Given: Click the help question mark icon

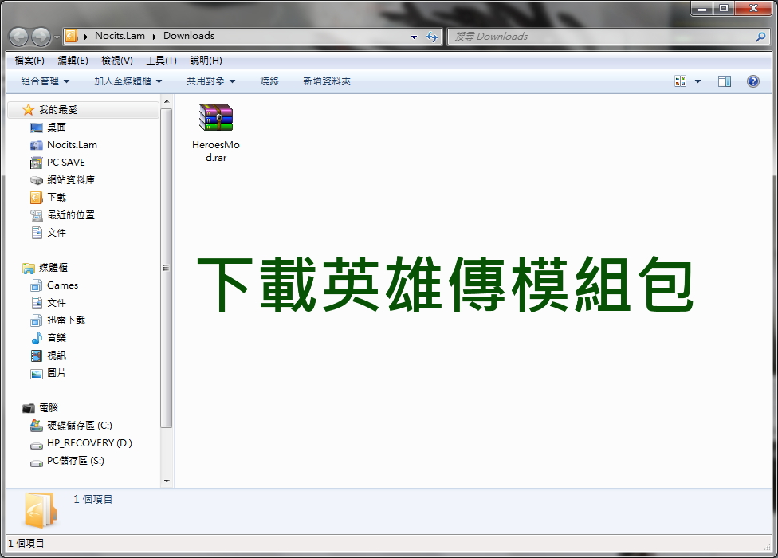Looking at the screenshot, I should coord(752,81).
